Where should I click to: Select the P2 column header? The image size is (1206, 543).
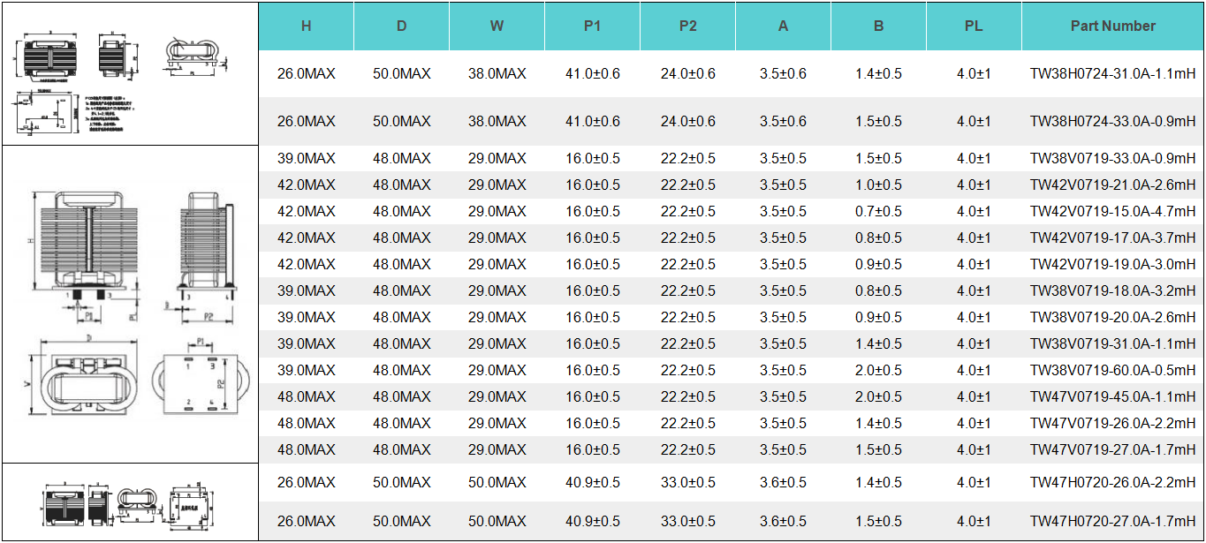(687, 26)
